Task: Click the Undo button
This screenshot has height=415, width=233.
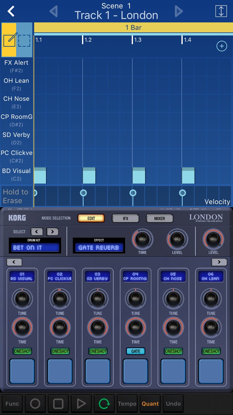Action: (x=173, y=404)
